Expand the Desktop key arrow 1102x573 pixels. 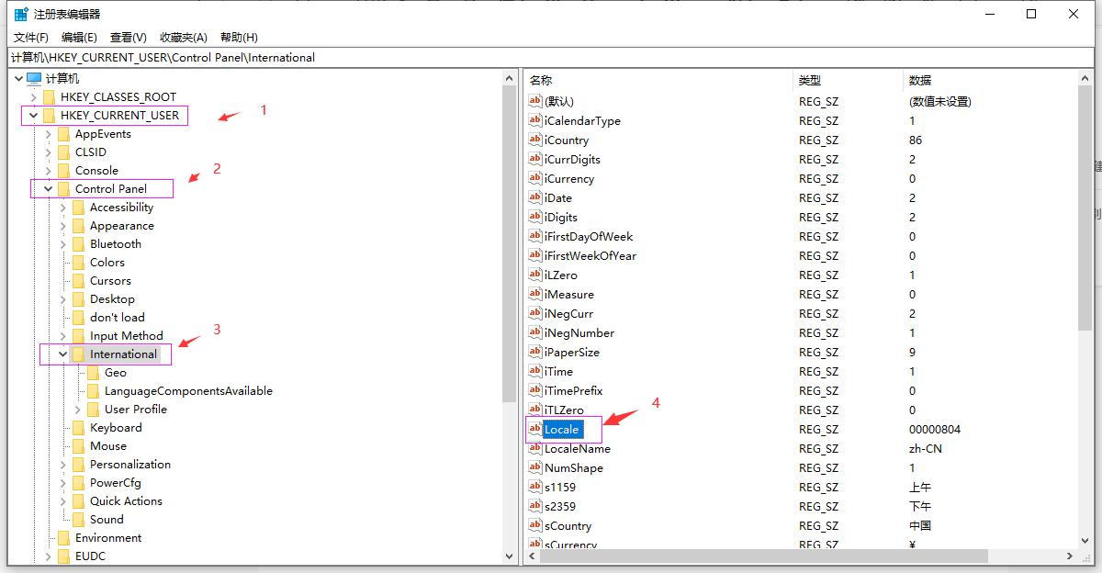tap(62, 298)
